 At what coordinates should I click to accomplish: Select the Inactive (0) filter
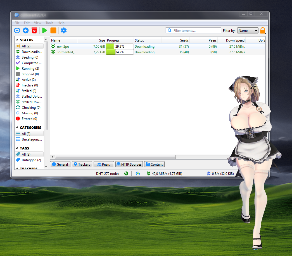click(29, 85)
